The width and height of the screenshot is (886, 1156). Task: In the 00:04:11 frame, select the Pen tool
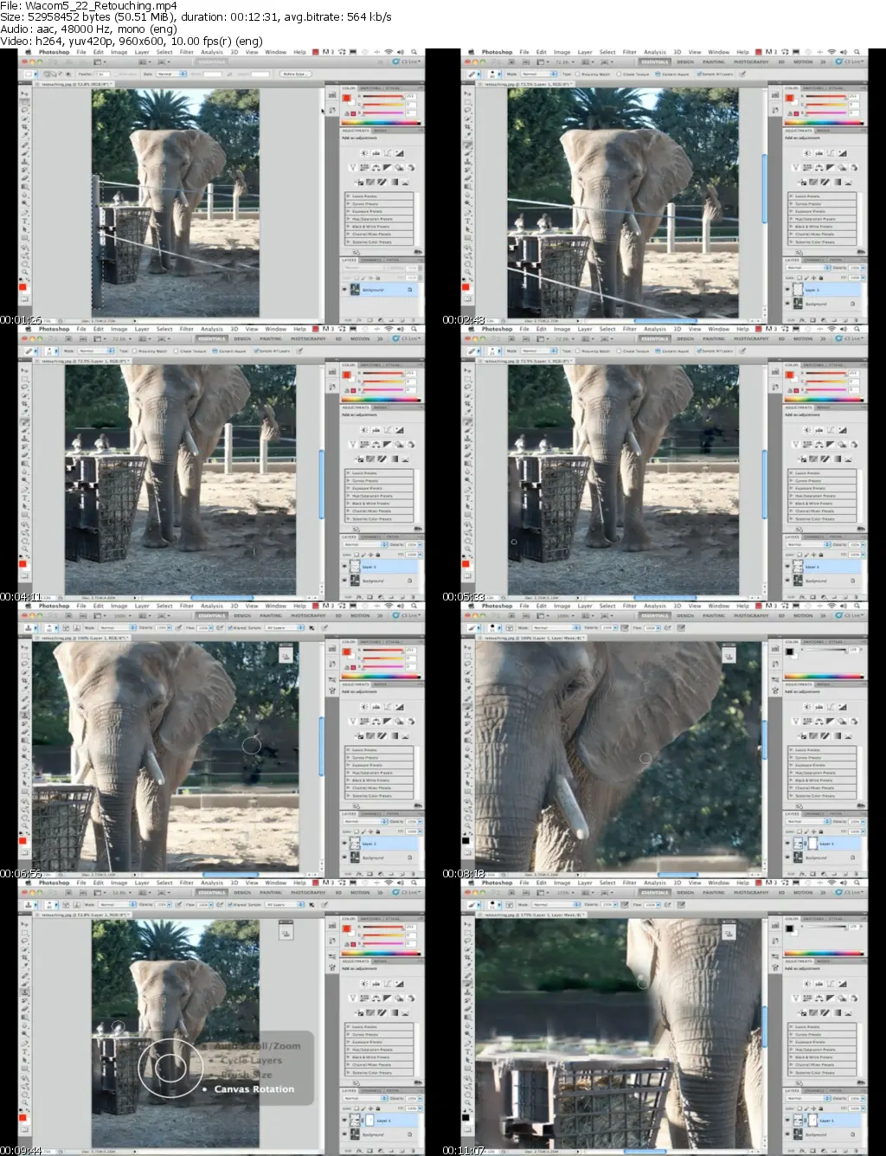click(x=24, y=490)
